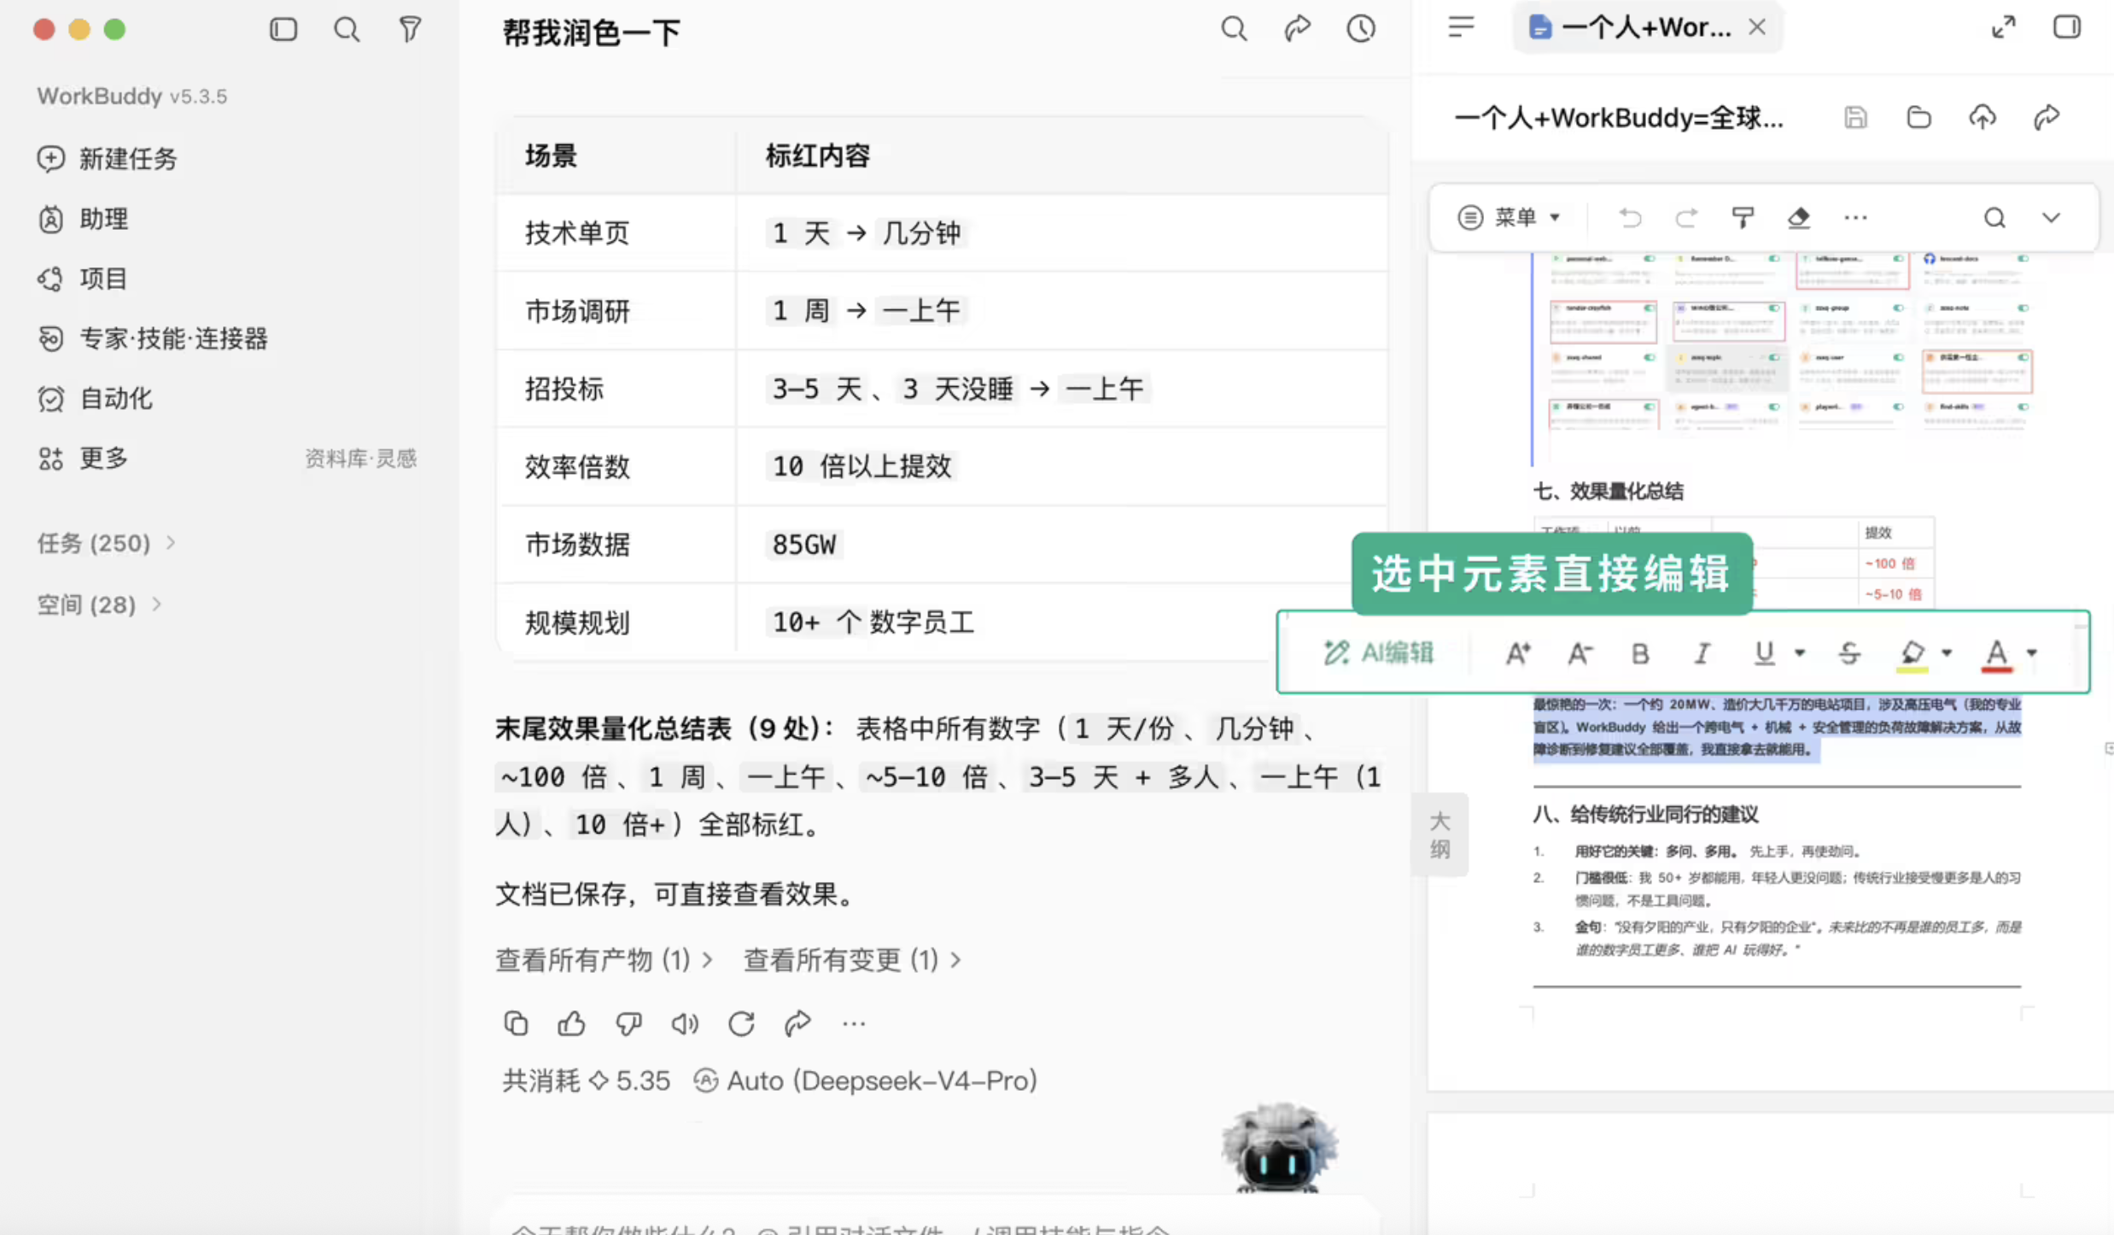
Task: Click the 八、给传统行业同行的建议 heading
Action: 1645,814
